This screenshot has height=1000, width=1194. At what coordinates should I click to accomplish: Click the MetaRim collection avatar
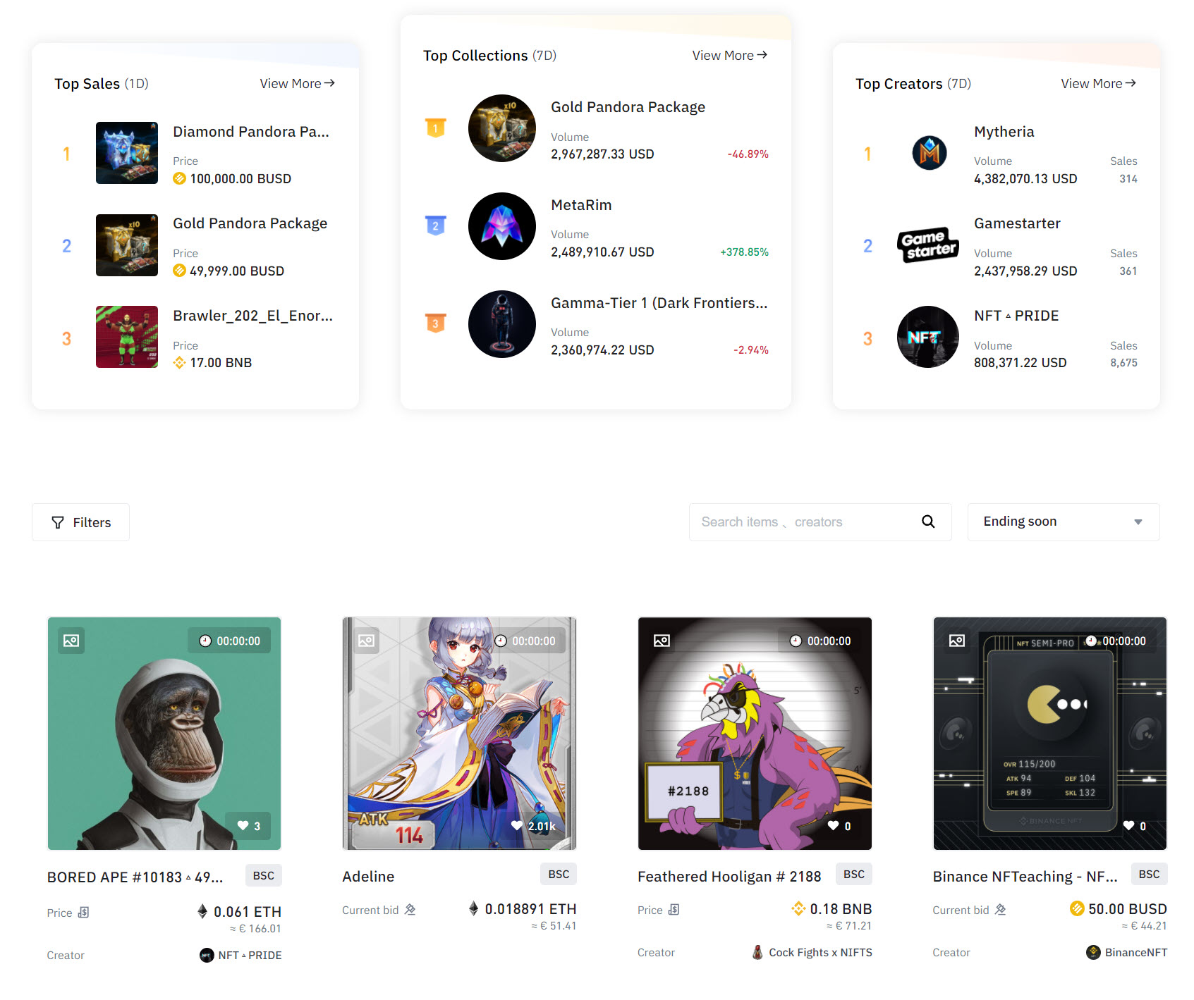coord(502,226)
